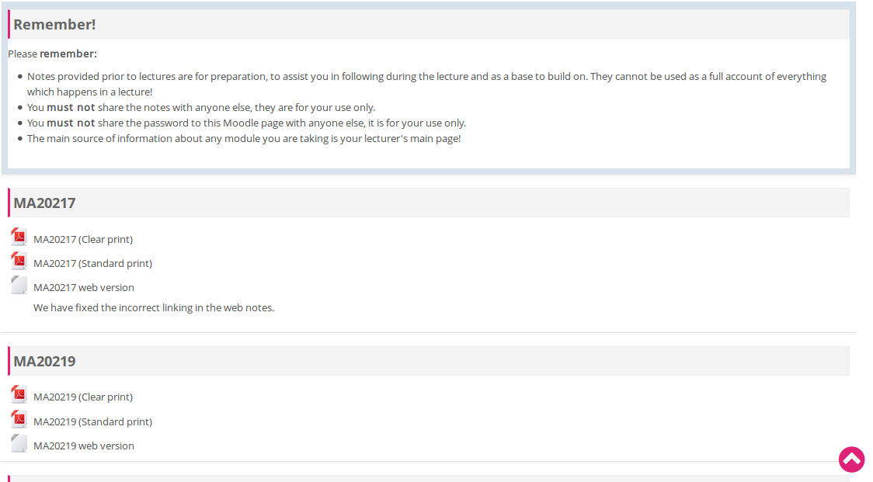Click the bullet about sharing the Moodle password

click(x=246, y=123)
